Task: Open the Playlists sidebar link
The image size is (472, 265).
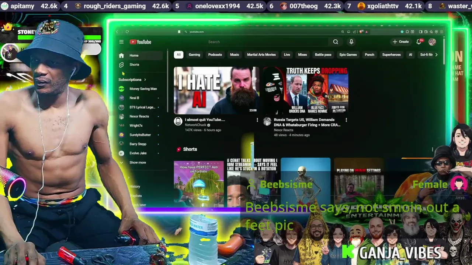Action: tap(136, 196)
